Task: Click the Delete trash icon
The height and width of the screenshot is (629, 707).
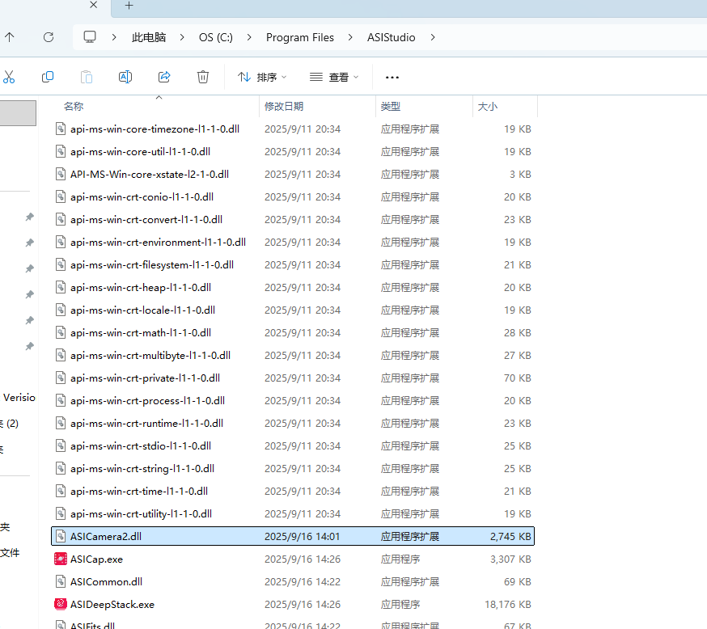Action: point(203,77)
